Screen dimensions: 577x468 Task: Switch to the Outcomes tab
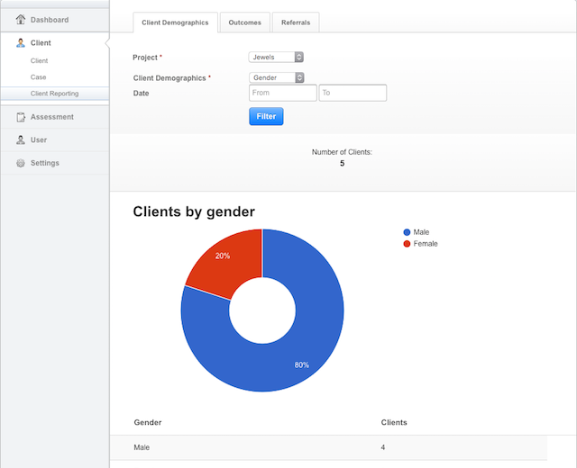point(244,22)
